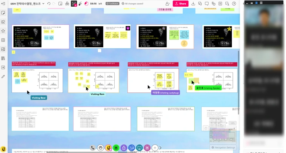This screenshot has width=286, height=153.
Task: Open the frameworks grid tool in sidebar
Action: (x=3, y=40)
